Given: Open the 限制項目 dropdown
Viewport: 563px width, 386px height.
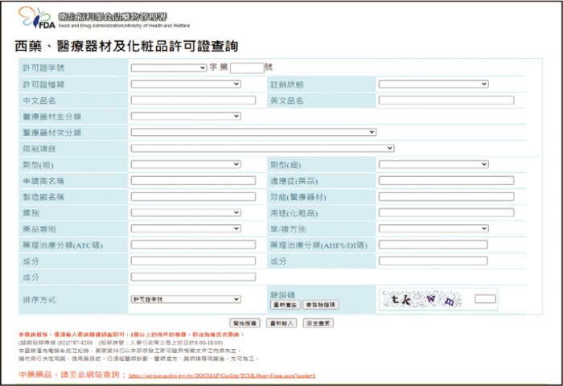Looking at the screenshot, I should 262,148.
